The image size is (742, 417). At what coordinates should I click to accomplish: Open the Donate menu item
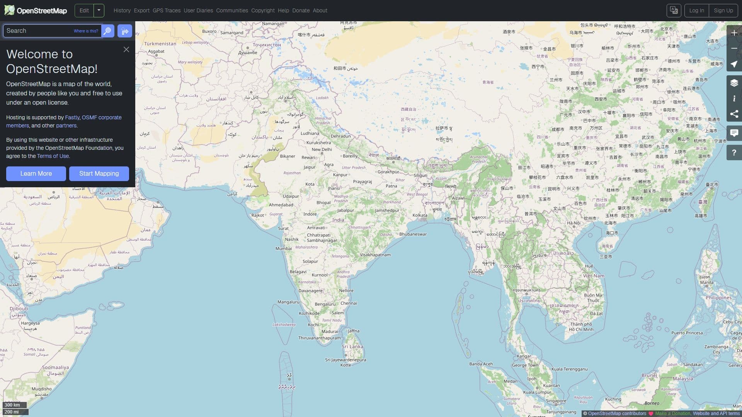(x=301, y=10)
